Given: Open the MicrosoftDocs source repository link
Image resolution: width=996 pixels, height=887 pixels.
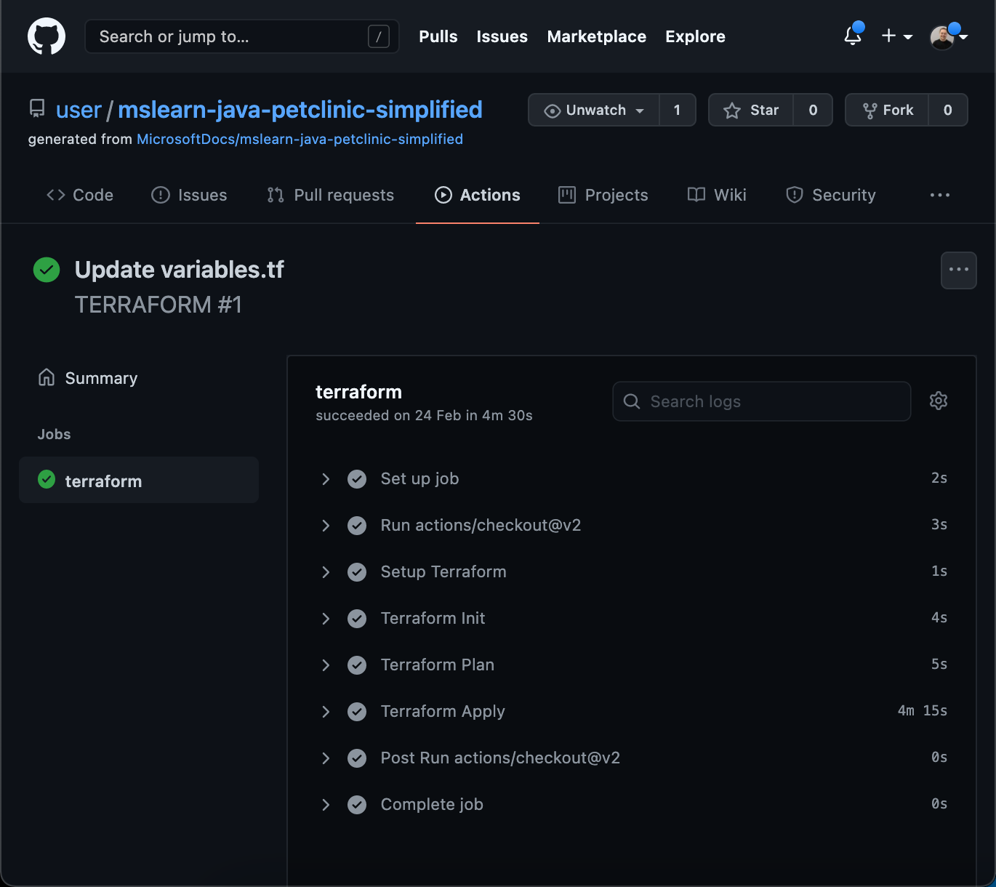Looking at the screenshot, I should (300, 139).
